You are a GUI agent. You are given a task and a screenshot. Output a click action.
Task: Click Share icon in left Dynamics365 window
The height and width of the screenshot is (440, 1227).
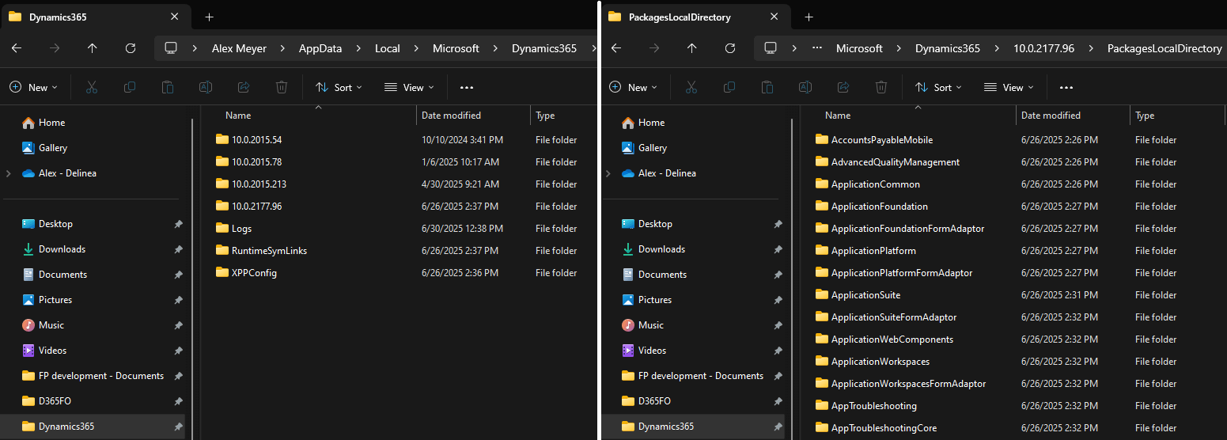pos(244,88)
